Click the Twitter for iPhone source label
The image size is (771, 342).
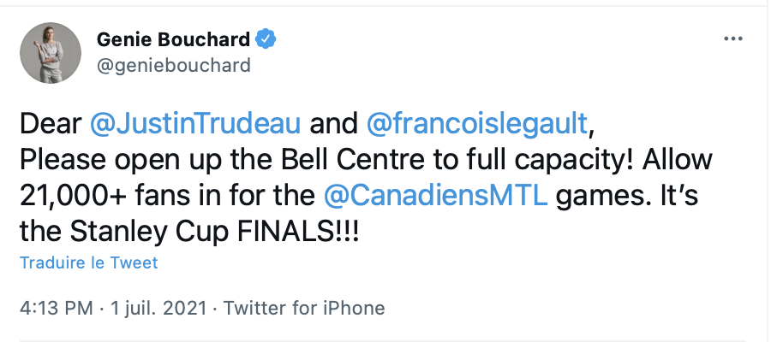304,308
